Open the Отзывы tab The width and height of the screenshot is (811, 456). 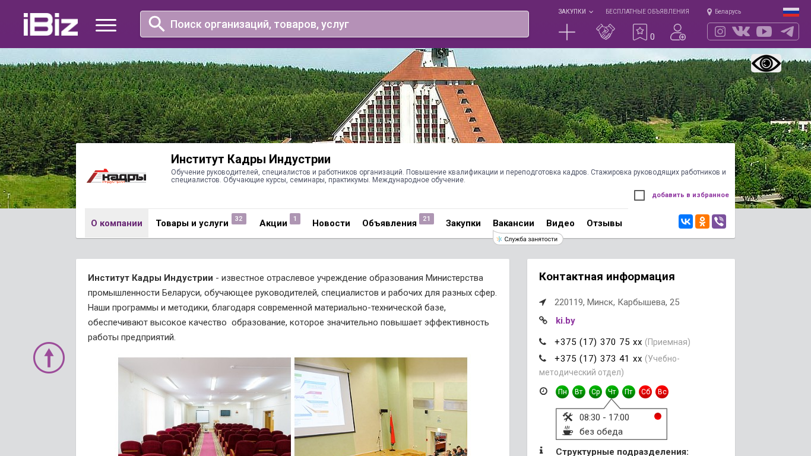[604, 223]
